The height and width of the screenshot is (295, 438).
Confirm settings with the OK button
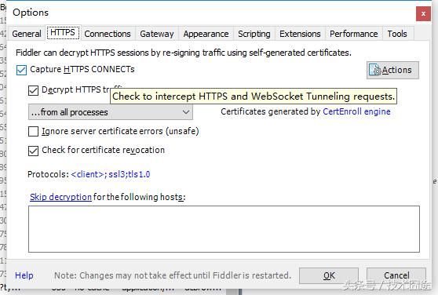pyautogui.click(x=329, y=275)
